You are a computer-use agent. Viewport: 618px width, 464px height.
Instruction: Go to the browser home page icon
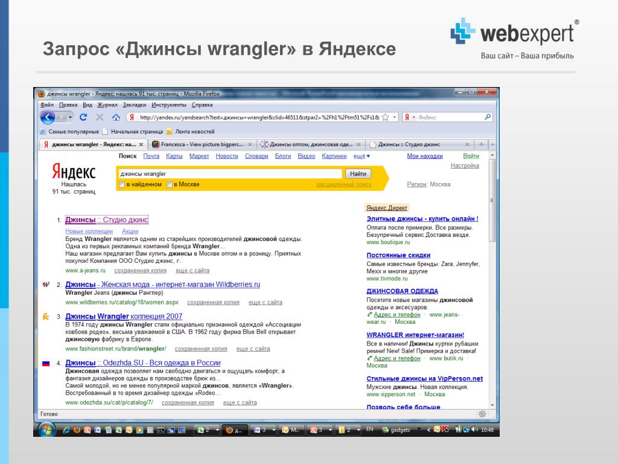[x=116, y=117]
